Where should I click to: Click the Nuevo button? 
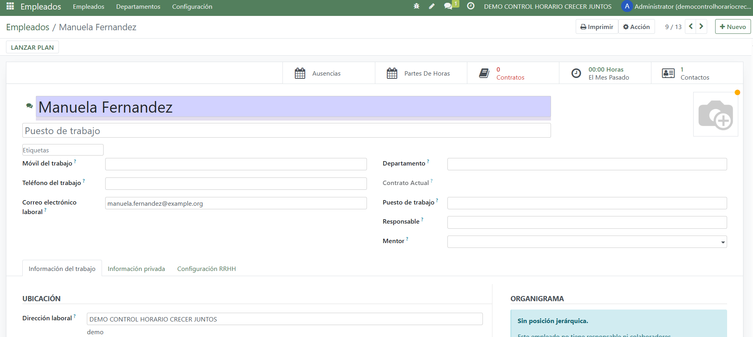(x=733, y=27)
